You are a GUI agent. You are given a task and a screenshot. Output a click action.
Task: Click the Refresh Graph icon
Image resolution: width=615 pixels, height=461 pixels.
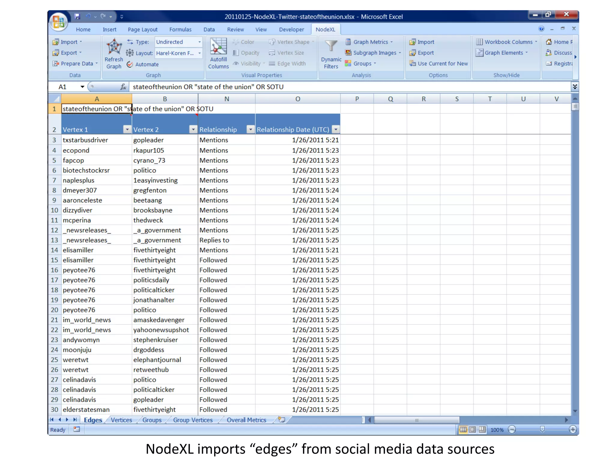tap(114, 47)
